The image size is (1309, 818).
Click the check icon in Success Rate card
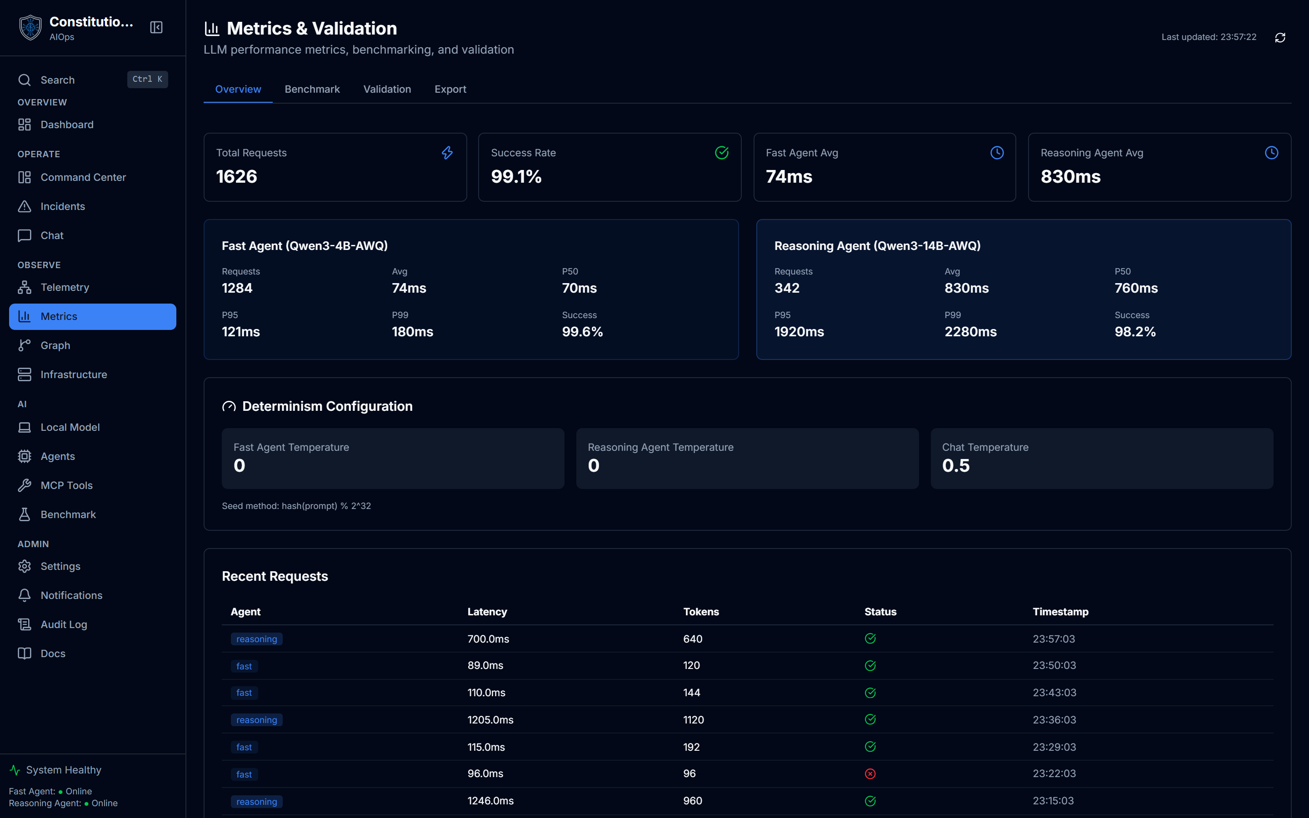point(722,153)
